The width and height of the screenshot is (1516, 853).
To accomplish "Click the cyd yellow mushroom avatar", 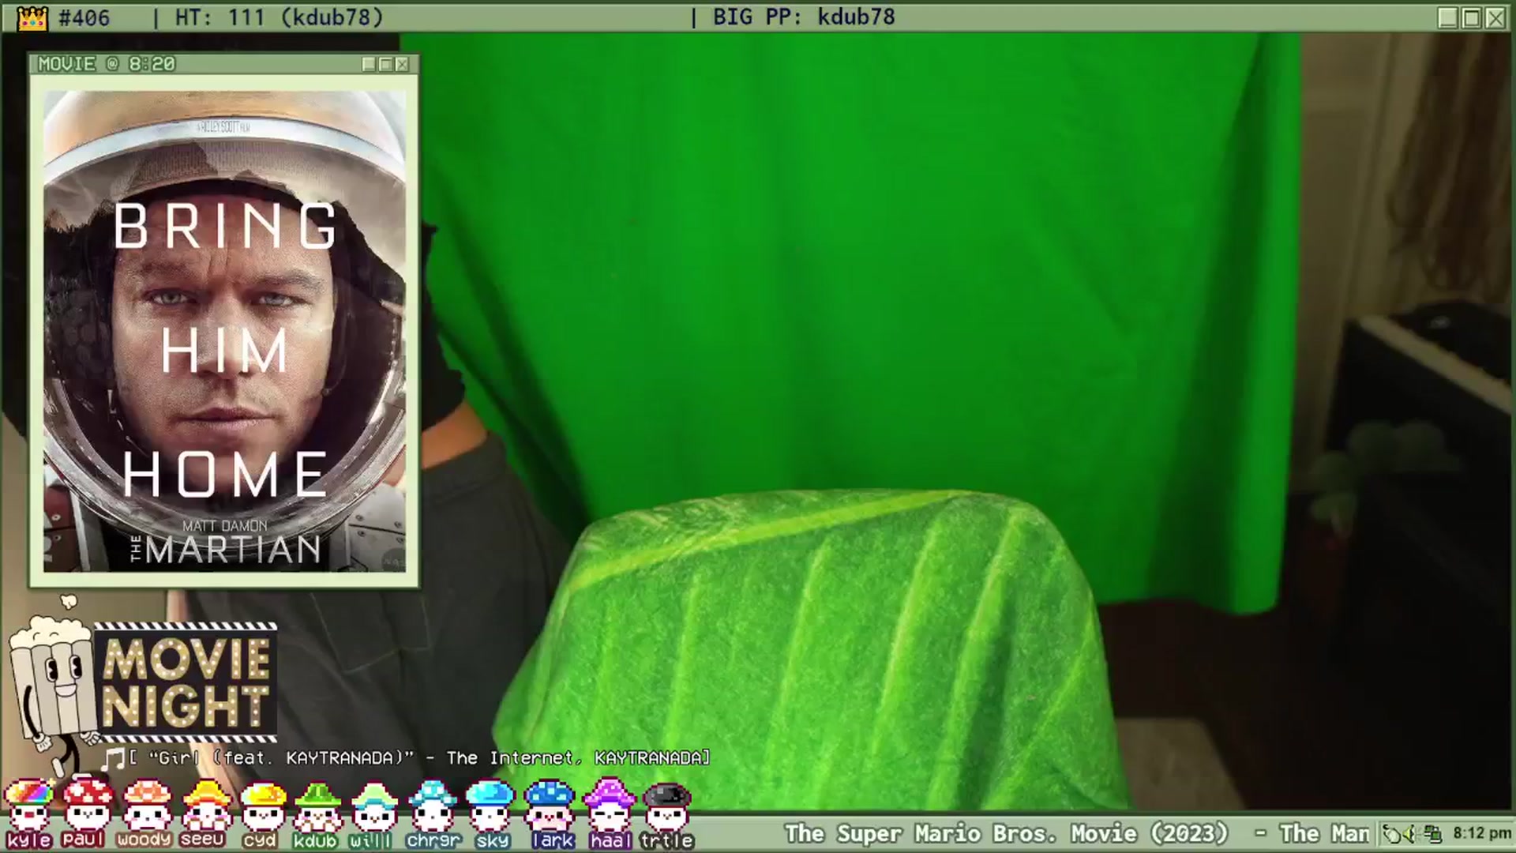I will pos(263,806).
